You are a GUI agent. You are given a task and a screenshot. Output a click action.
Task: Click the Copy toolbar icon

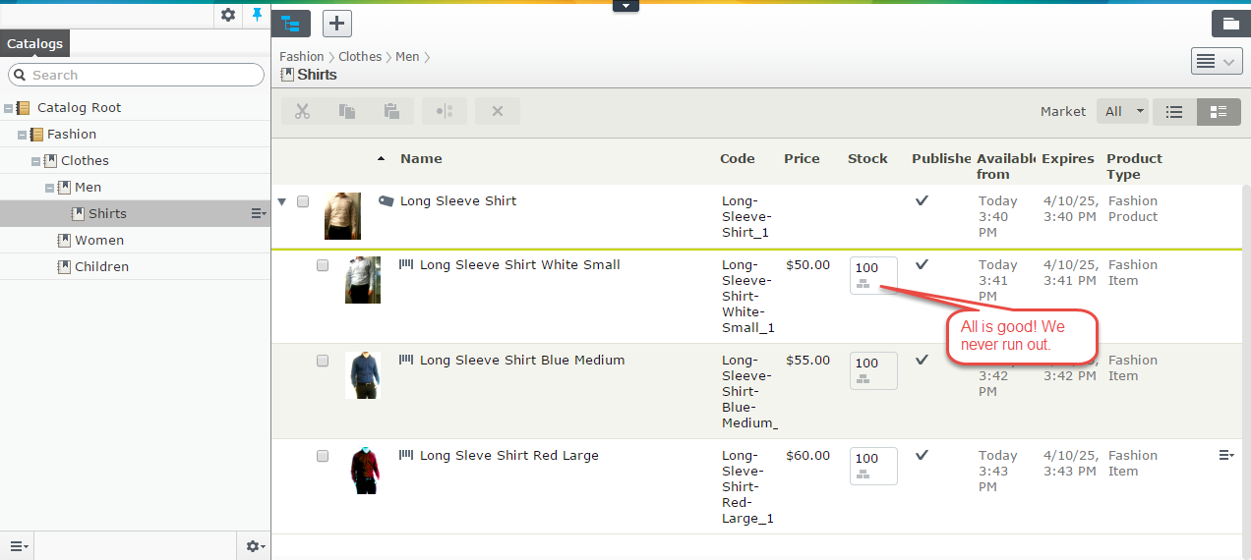pyautogui.click(x=347, y=111)
